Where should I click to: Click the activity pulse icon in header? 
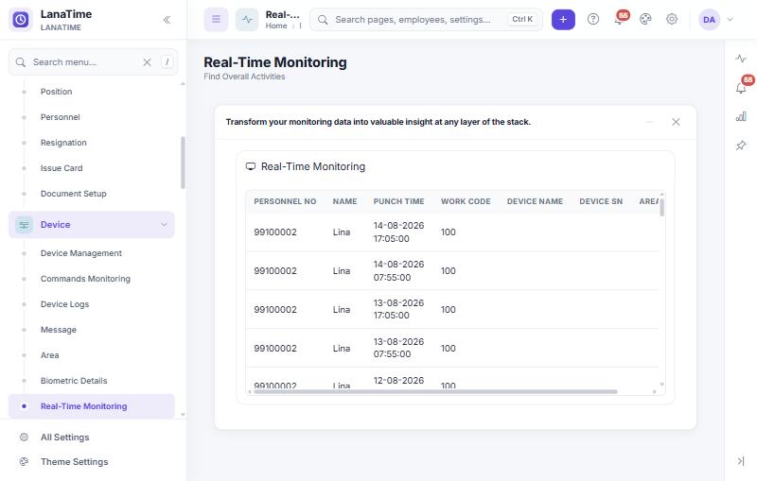pos(247,19)
